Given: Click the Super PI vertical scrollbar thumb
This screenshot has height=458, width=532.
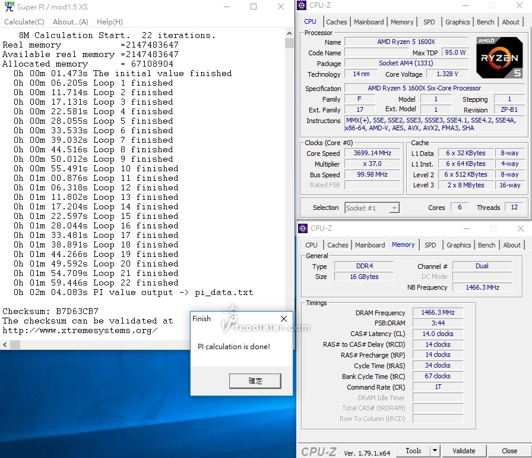Looking at the screenshot, I should (x=289, y=43).
